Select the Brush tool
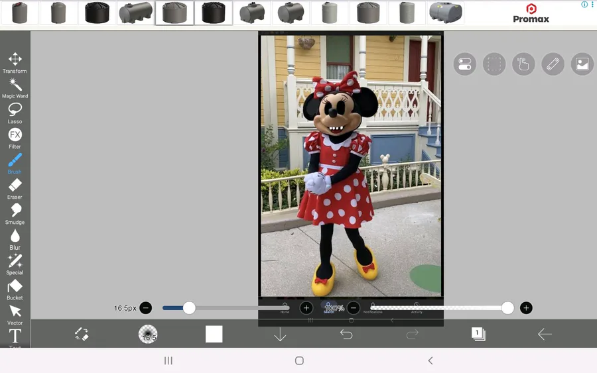Screen dimensions: 597x373 15,164
